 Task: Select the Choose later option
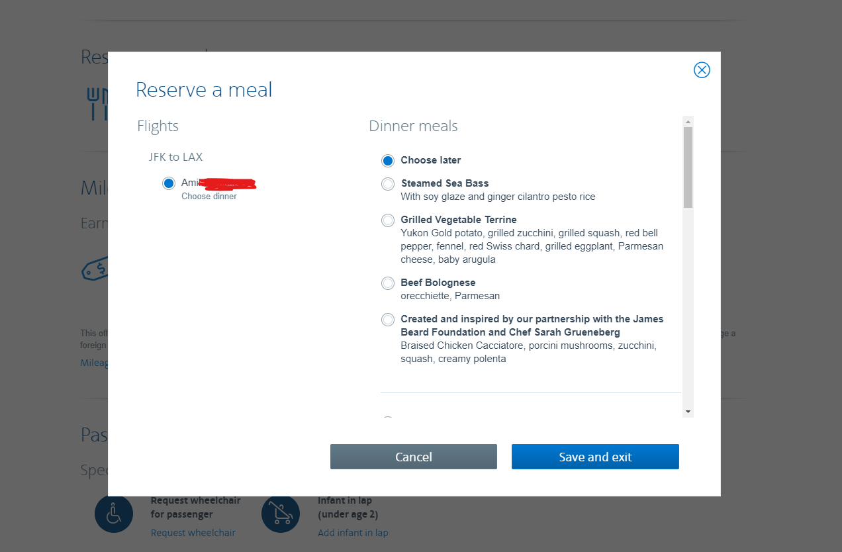[x=388, y=160]
